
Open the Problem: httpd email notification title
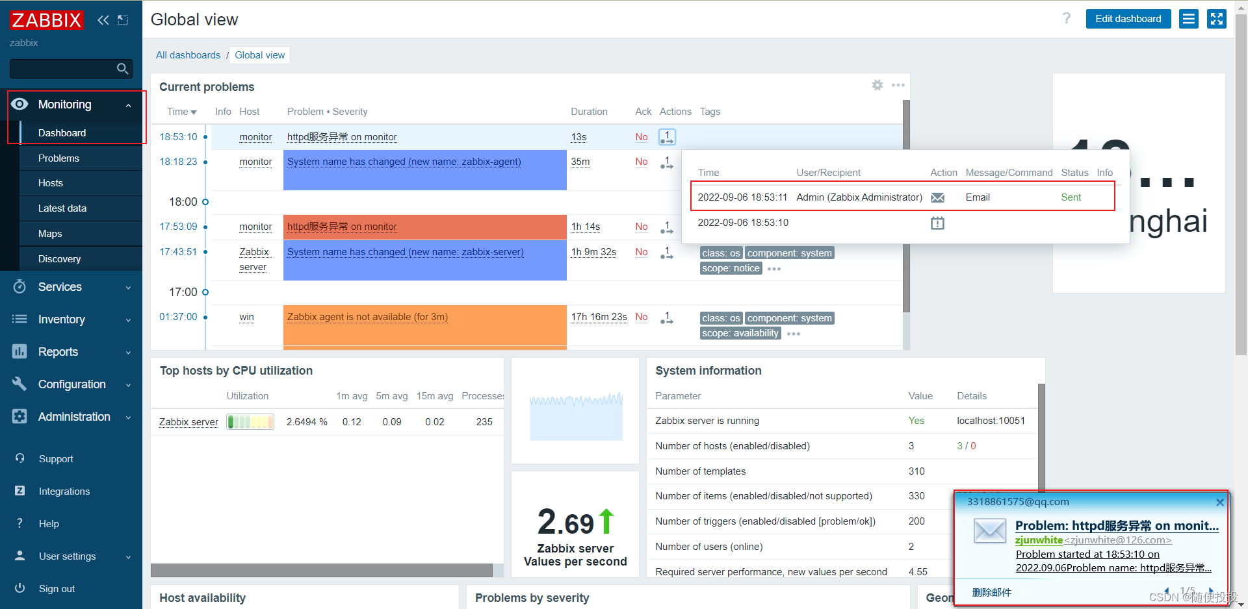click(x=1117, y=526)
